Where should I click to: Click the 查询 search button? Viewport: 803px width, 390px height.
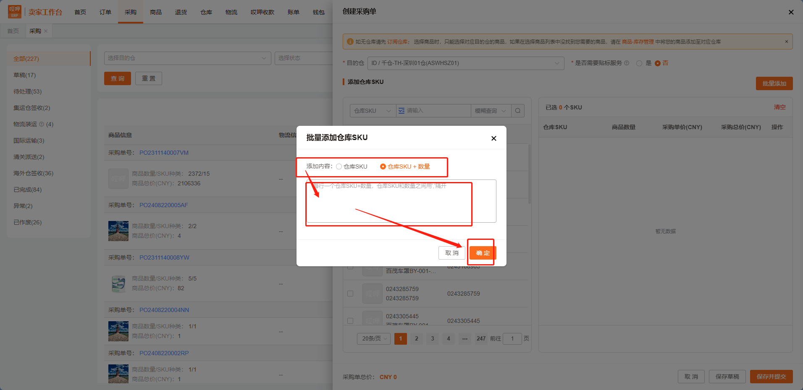(x=118, y=78)
